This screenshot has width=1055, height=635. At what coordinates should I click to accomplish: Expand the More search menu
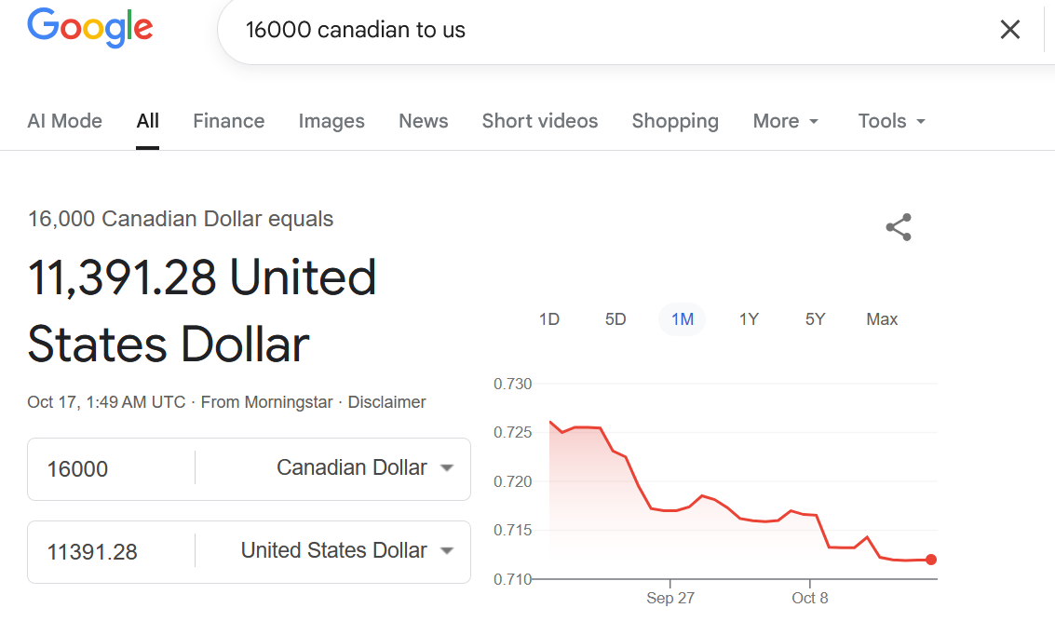[787, 121]
